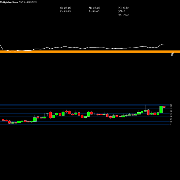Click the '36' price axis label
Viewport: 180px width, 180px height.
click(171, 108)
